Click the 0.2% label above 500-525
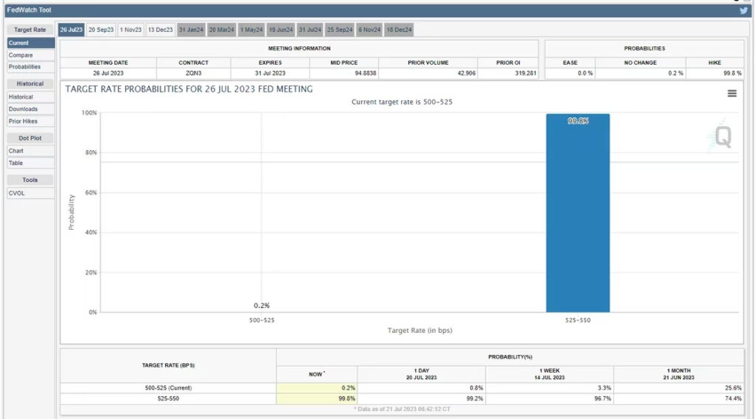Screen dimensions: 755x419 coord(262,306)
